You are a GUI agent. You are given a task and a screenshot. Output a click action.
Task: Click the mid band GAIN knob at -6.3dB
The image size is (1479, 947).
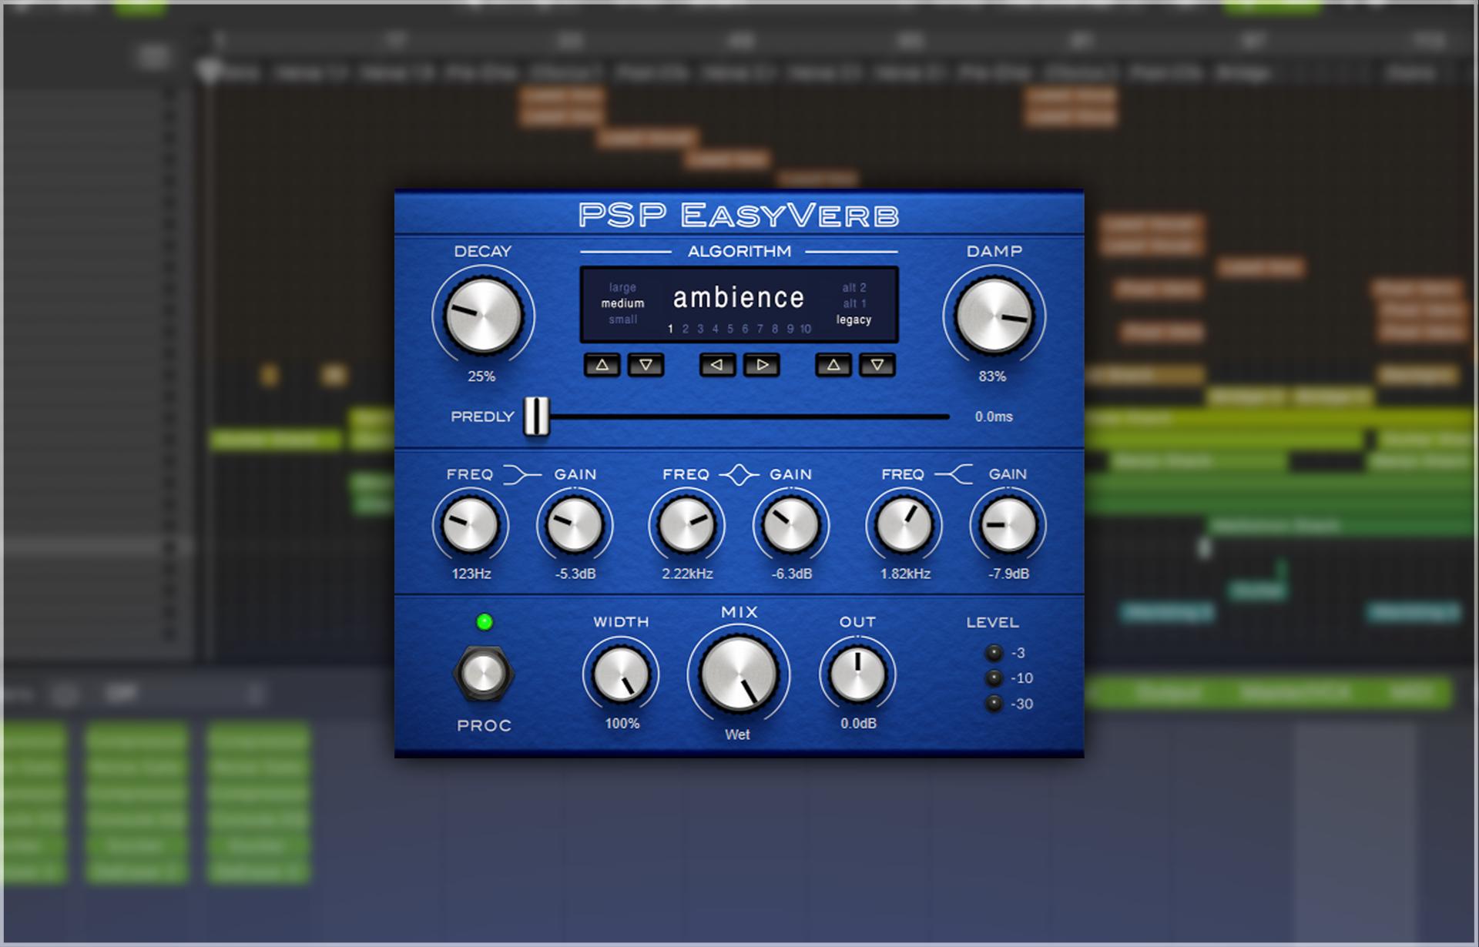tap(791, 525)
